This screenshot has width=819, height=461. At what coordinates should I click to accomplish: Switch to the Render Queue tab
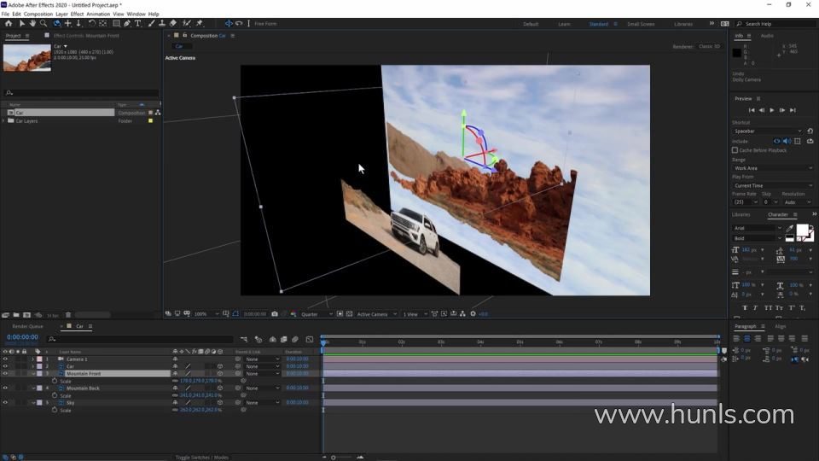(x=27, y=326)
